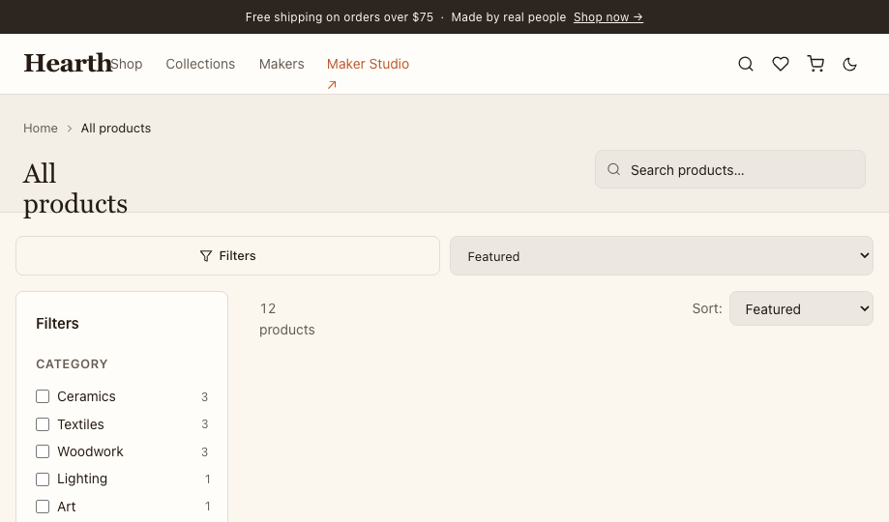This screenshot has width=889, height=522.
Task: Click the breadcrumb chevron separator
Action: (x=70, y=129)
